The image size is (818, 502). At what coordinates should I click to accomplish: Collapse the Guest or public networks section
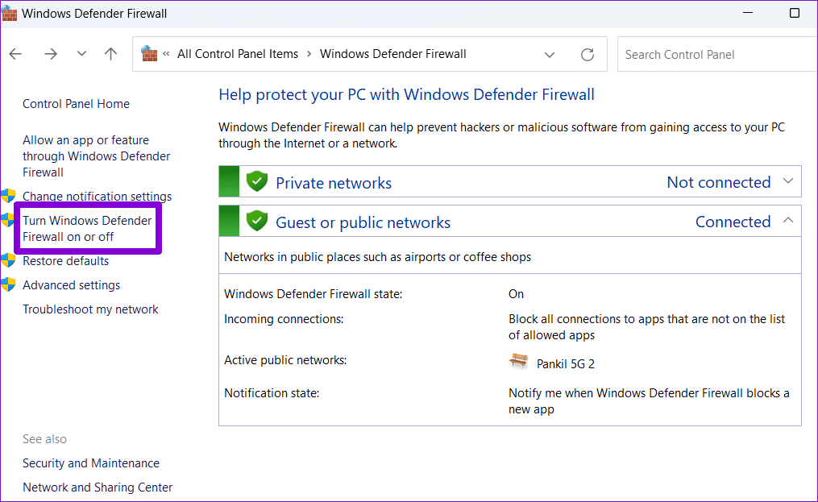tap(788, 221)
